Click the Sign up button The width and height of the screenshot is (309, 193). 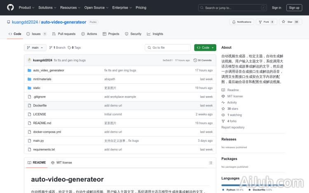[x=294, y=7]
